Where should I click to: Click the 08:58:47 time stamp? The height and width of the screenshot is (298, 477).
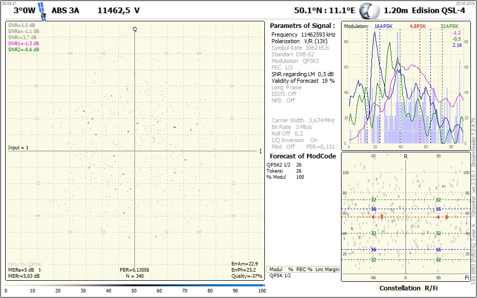click(x=9, y=4)
